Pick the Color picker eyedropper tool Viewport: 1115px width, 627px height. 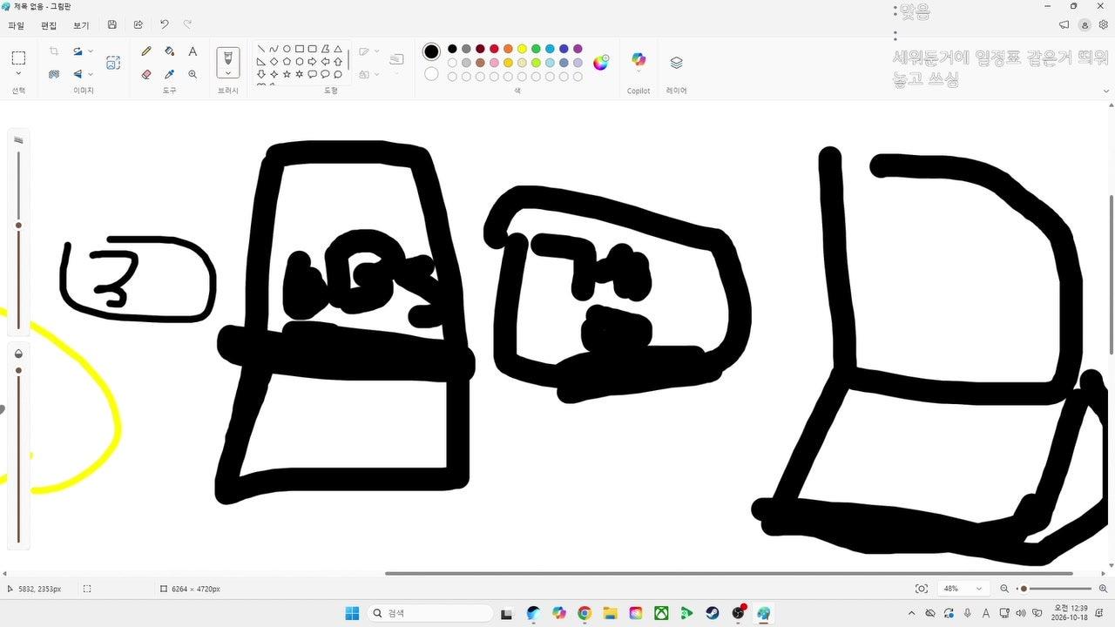(x=170, y=75)
